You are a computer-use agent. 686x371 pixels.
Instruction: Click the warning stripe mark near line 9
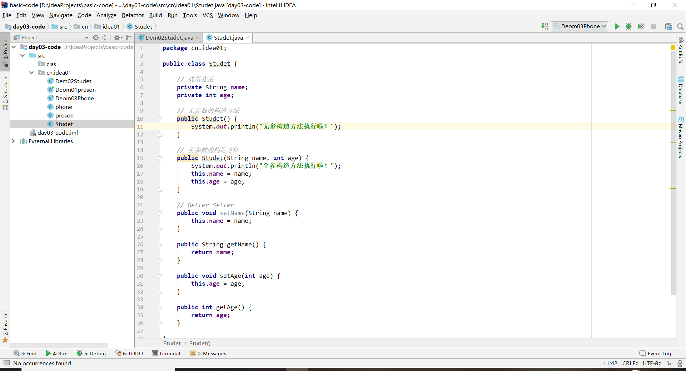pos(673,110)
